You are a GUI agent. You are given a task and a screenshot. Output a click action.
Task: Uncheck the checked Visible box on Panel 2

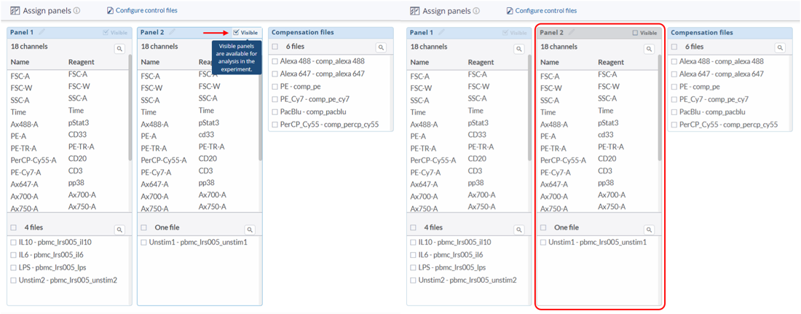(237, 33)
